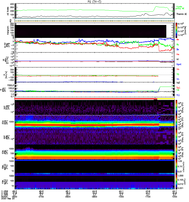The width and height of the screenshot is (189, 202).
Task: Click the red Bz legend label
Action: [178, 39]
